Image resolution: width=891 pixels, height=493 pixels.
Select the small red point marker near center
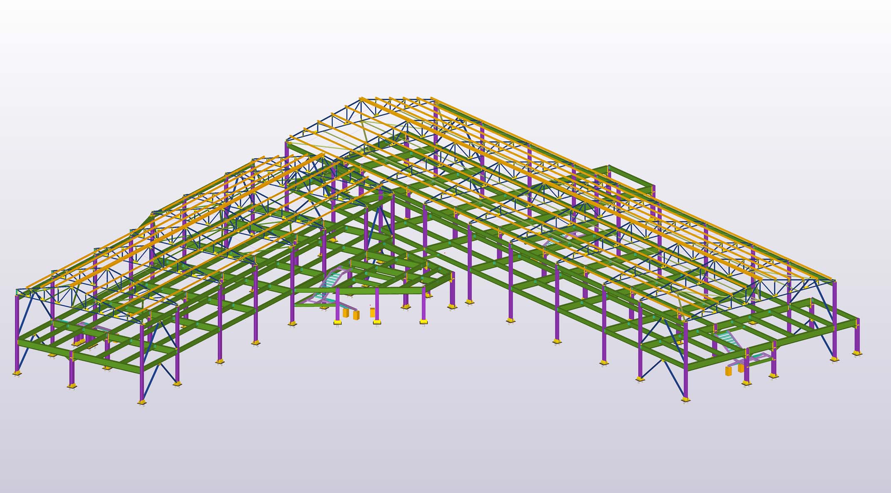(x=445, y=252)
